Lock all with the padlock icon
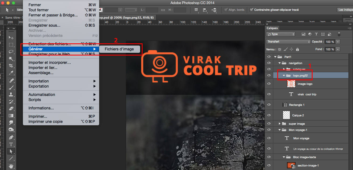The width and height of the screenshot is (353, 170). (x=297, y=49)
